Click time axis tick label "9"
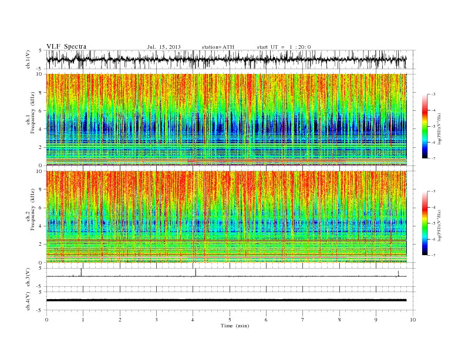 [x=376, y=320]
